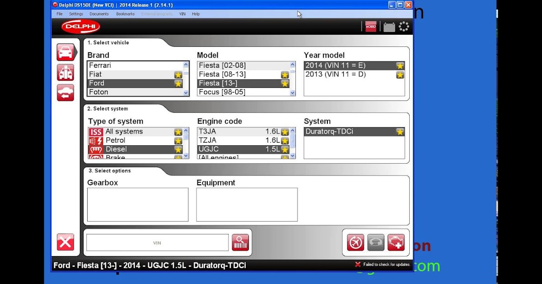Select 2013 (VIN 11 = D) year

pos(354,74)
